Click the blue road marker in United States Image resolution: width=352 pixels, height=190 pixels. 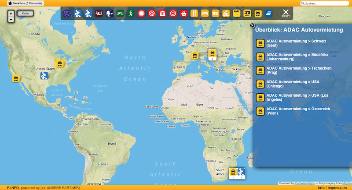[44, 76]
